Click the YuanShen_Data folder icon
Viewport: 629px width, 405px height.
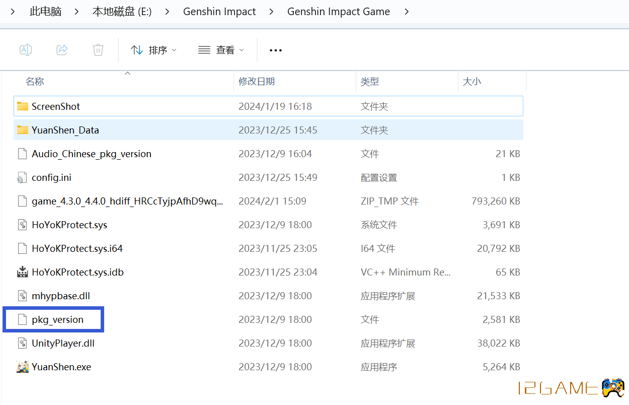(22, 130)
